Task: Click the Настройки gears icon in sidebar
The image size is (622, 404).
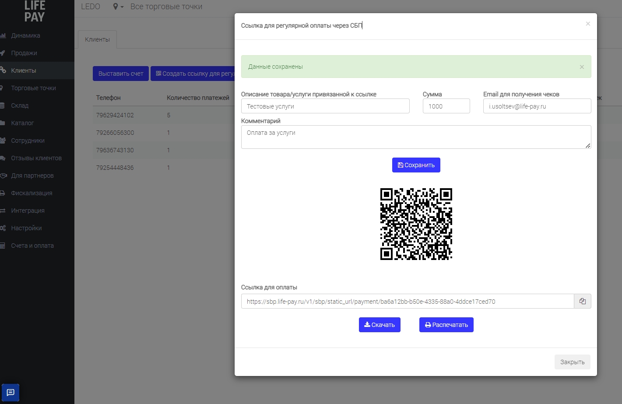Action: tap(3, 228)
